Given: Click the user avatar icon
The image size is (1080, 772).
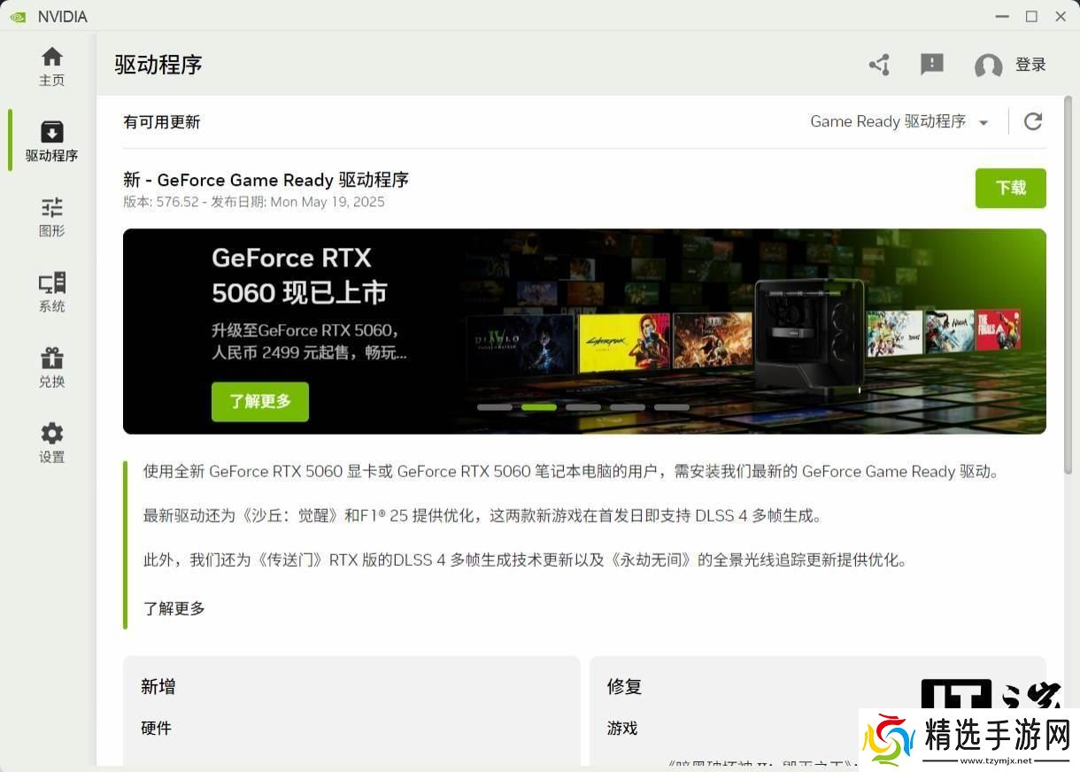Looking at the screenshot, I should coord(988,66).
